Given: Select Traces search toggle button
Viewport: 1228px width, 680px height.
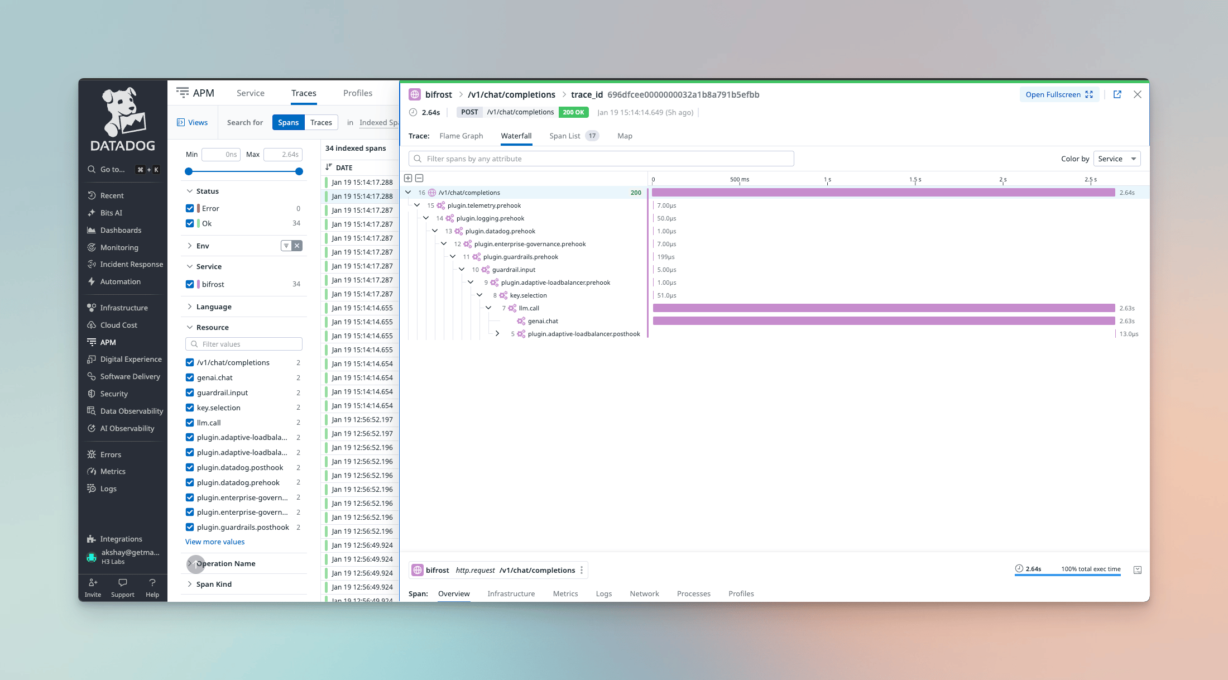Looking at the screenshot, I should tap(321, 122).
